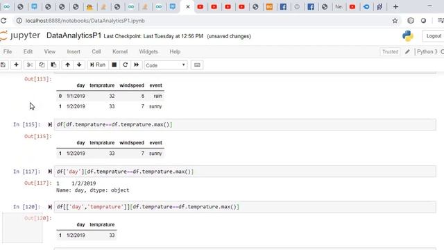Viewport: 444px width, 250px height.
Task: Click the Jupyter logo
Action: (x=20, y=35)
